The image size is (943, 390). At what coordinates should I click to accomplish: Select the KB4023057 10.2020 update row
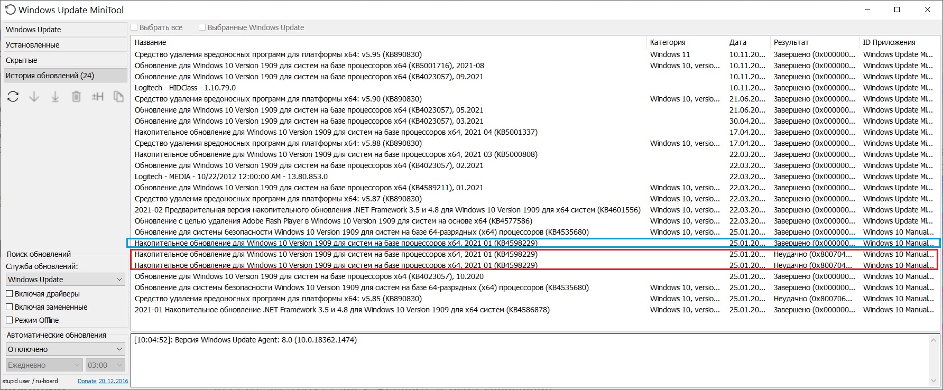point(535,276)
